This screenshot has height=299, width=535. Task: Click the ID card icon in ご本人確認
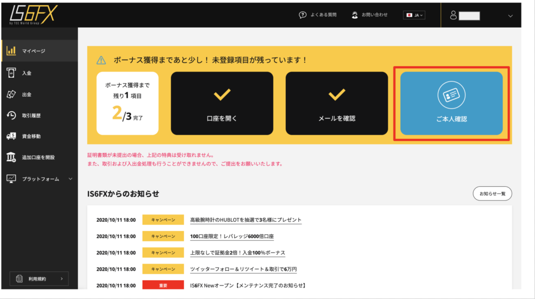tap(451, 95)
